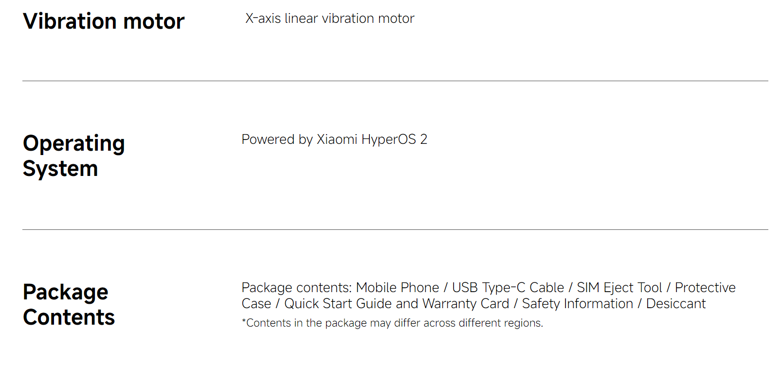Click the divider line below Operating System
The image size is (781, 365).
click(395, 230)
